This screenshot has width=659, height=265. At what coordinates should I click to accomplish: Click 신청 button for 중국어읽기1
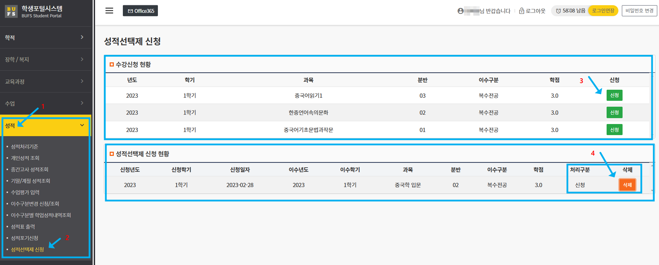tap(614, 95)
